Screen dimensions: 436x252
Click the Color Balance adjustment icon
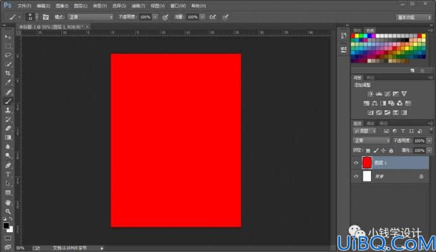pyautogui.click(x=375, y=103)
